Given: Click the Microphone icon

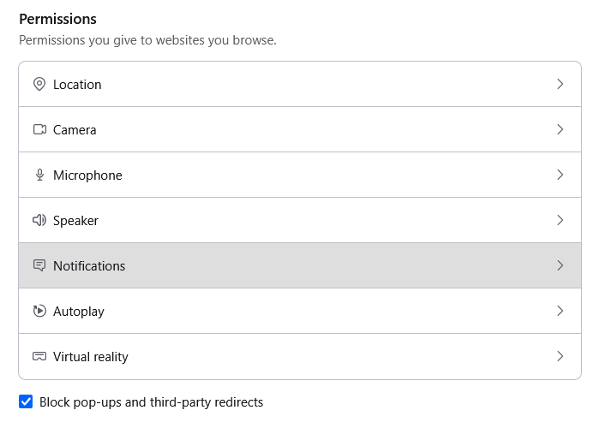Looking at the screenshot, I should 39,175.
